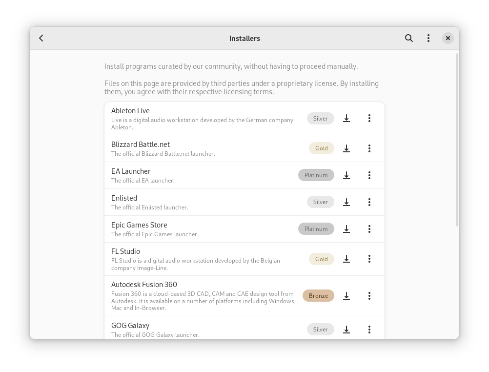Download the Autodesk Fusion 360 installer
The height and width of the screenshot is (372, 489).
point(346,296)
